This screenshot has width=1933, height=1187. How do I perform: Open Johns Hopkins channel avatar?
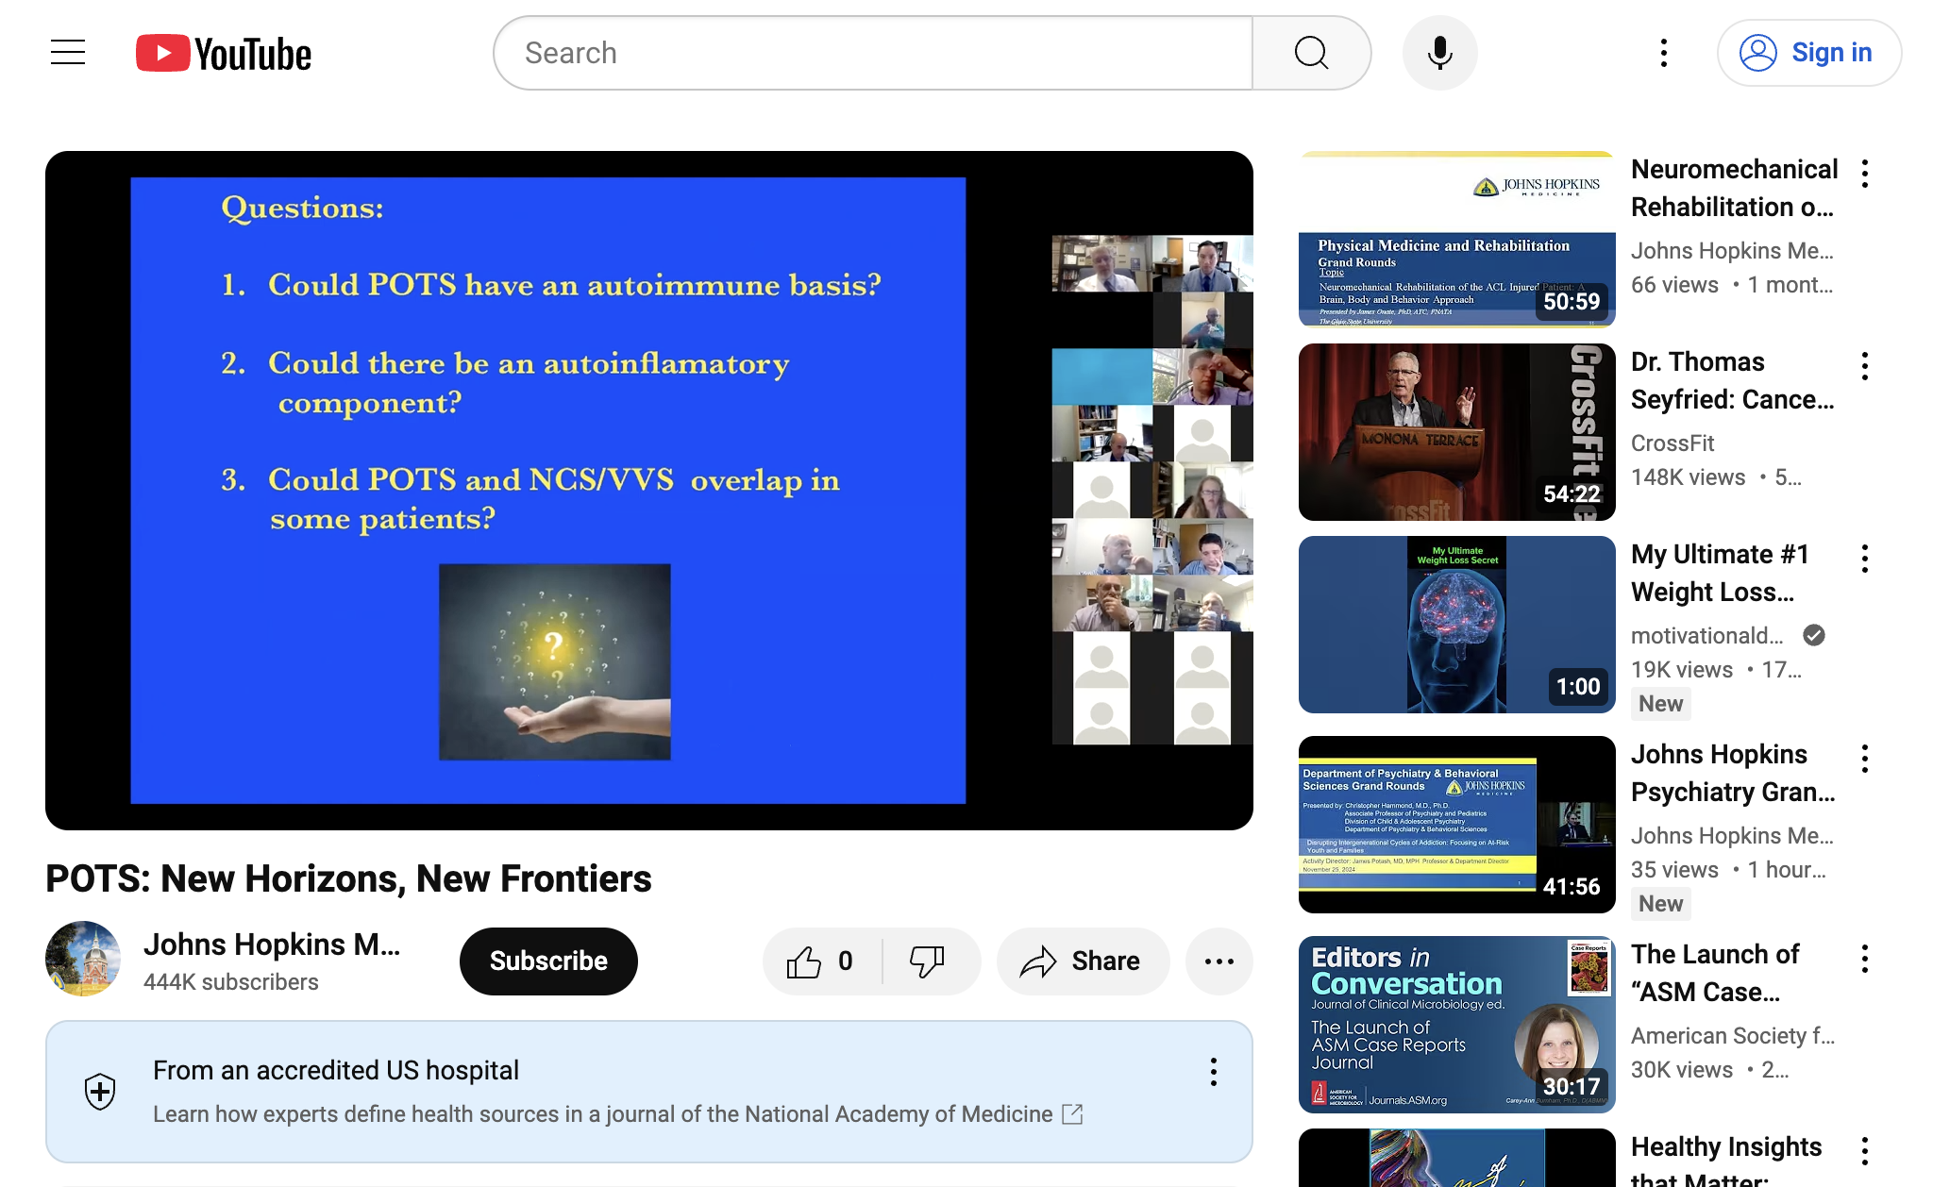tap(83, 959)
